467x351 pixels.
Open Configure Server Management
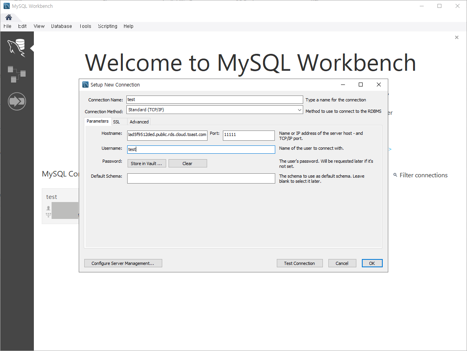[x=123, y=263]
